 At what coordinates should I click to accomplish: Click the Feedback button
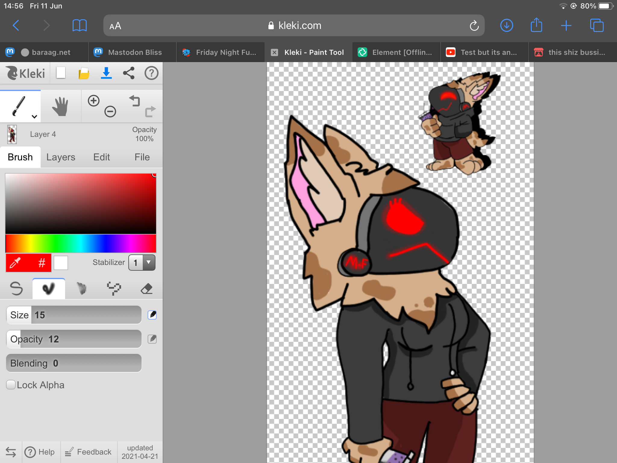(89, 452)
